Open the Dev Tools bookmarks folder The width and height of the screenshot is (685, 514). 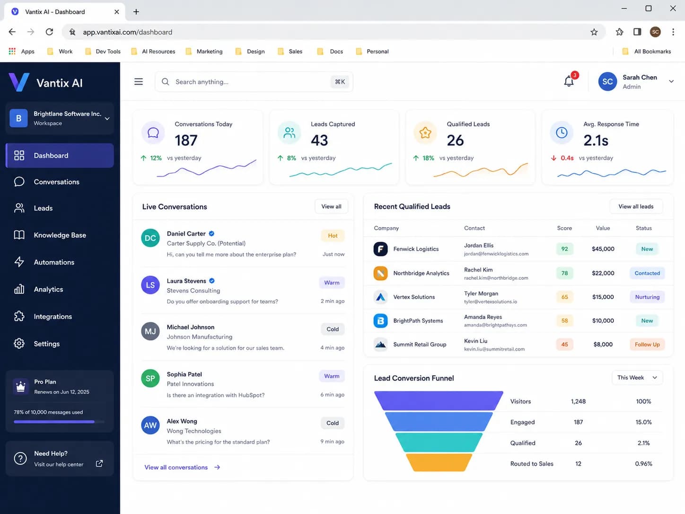[x=103, y=52]
